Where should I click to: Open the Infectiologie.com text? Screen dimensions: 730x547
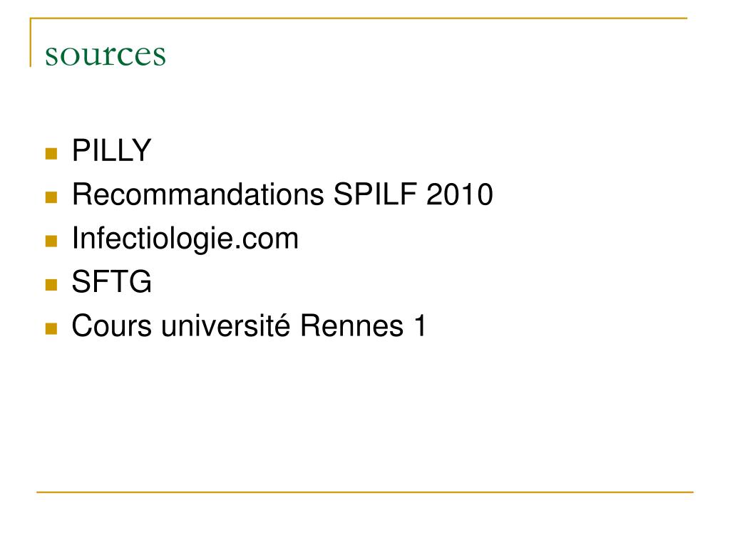[x=185, y=239]
